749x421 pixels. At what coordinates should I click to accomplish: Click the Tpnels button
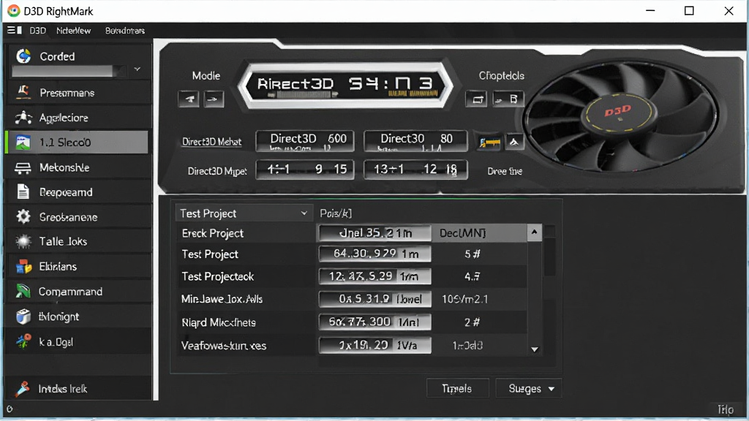(457, 389)
